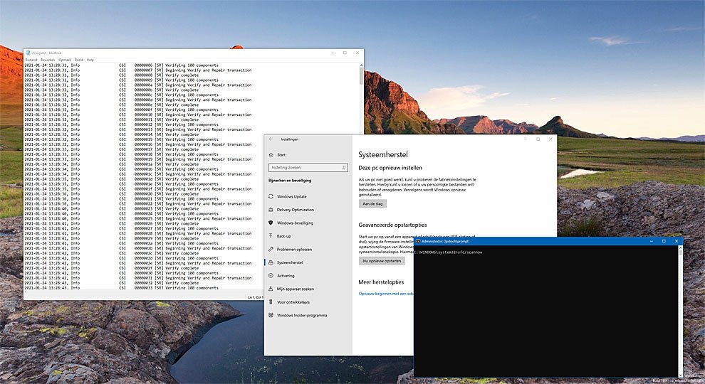Viewport: 705px width, 384px height.
Task: Open the Bewerken menu in Kladblok
Action: pyautogui.click(x=48, y=60)
